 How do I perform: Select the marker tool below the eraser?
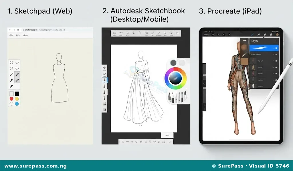(x=11, y=86)
